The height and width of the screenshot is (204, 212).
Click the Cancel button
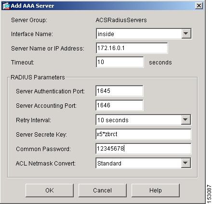tap(103, 191)
